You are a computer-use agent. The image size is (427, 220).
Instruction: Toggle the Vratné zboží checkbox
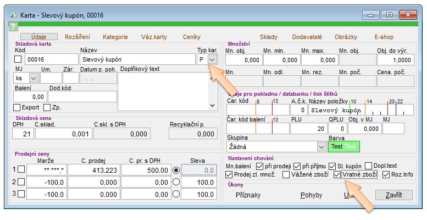(x=338, y=175)
